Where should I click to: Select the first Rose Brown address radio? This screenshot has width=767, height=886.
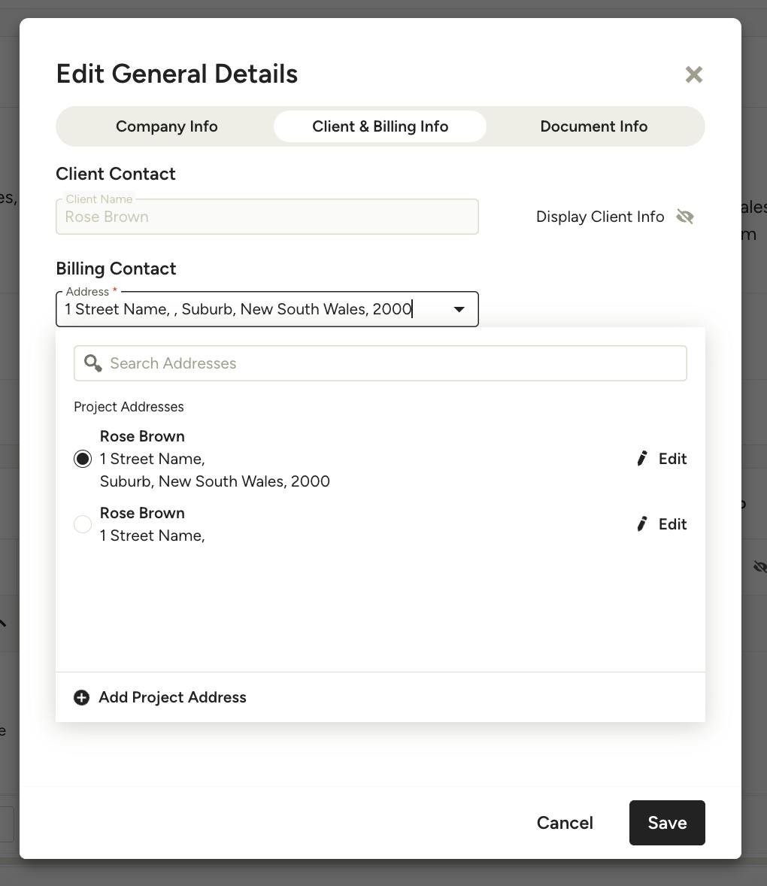click(83, 458)
